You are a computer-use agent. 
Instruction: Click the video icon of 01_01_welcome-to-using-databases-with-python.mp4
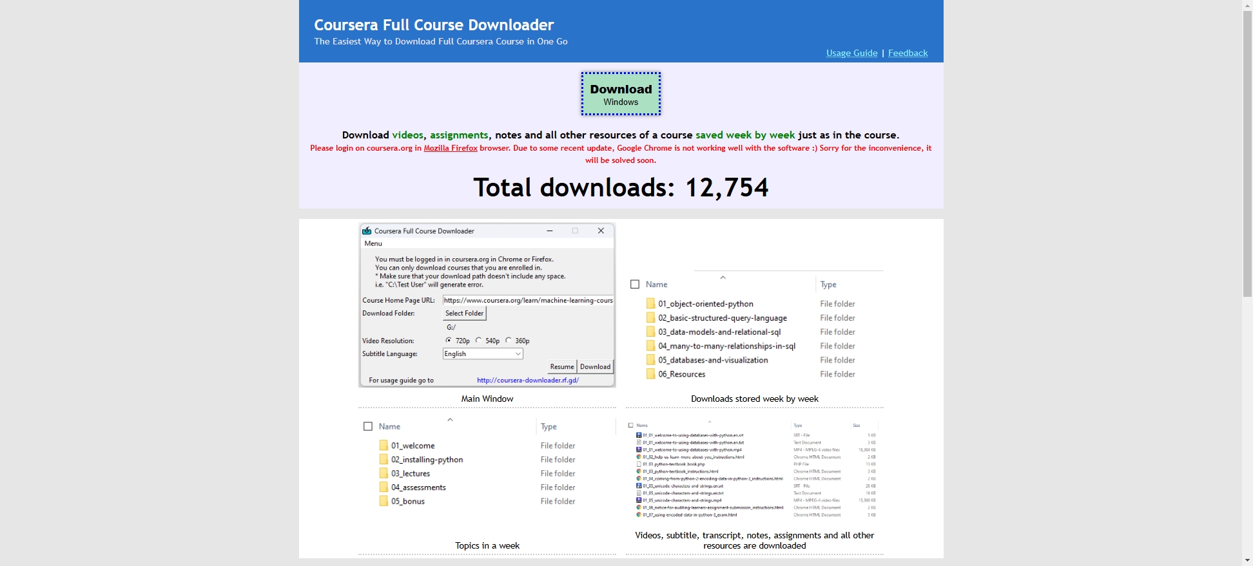[x=639, y=450]
